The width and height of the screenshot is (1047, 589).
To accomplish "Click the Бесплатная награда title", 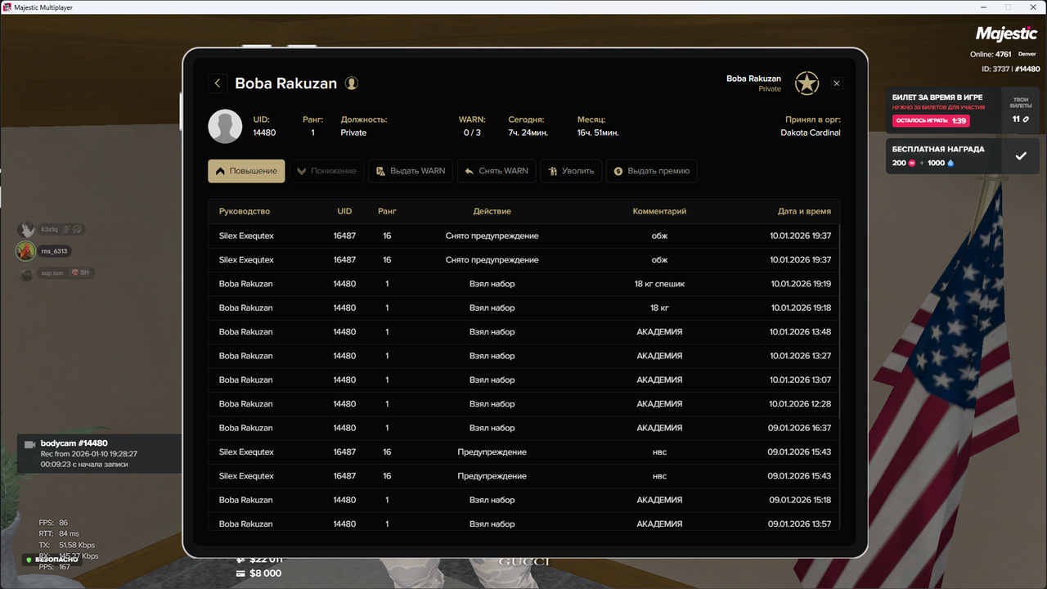I will (x=938, y=150).
